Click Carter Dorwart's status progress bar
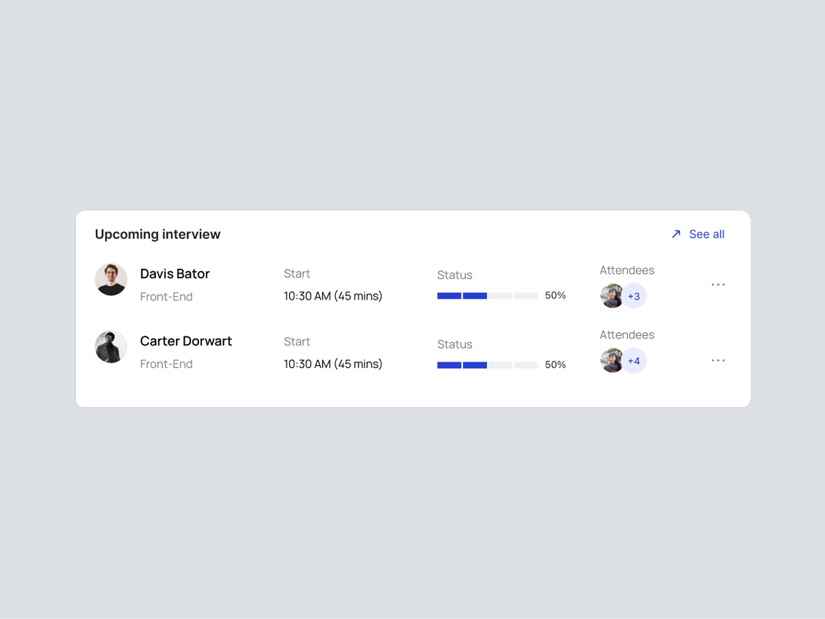The height and width of the screenshot is (619, 825). [488, 365]
